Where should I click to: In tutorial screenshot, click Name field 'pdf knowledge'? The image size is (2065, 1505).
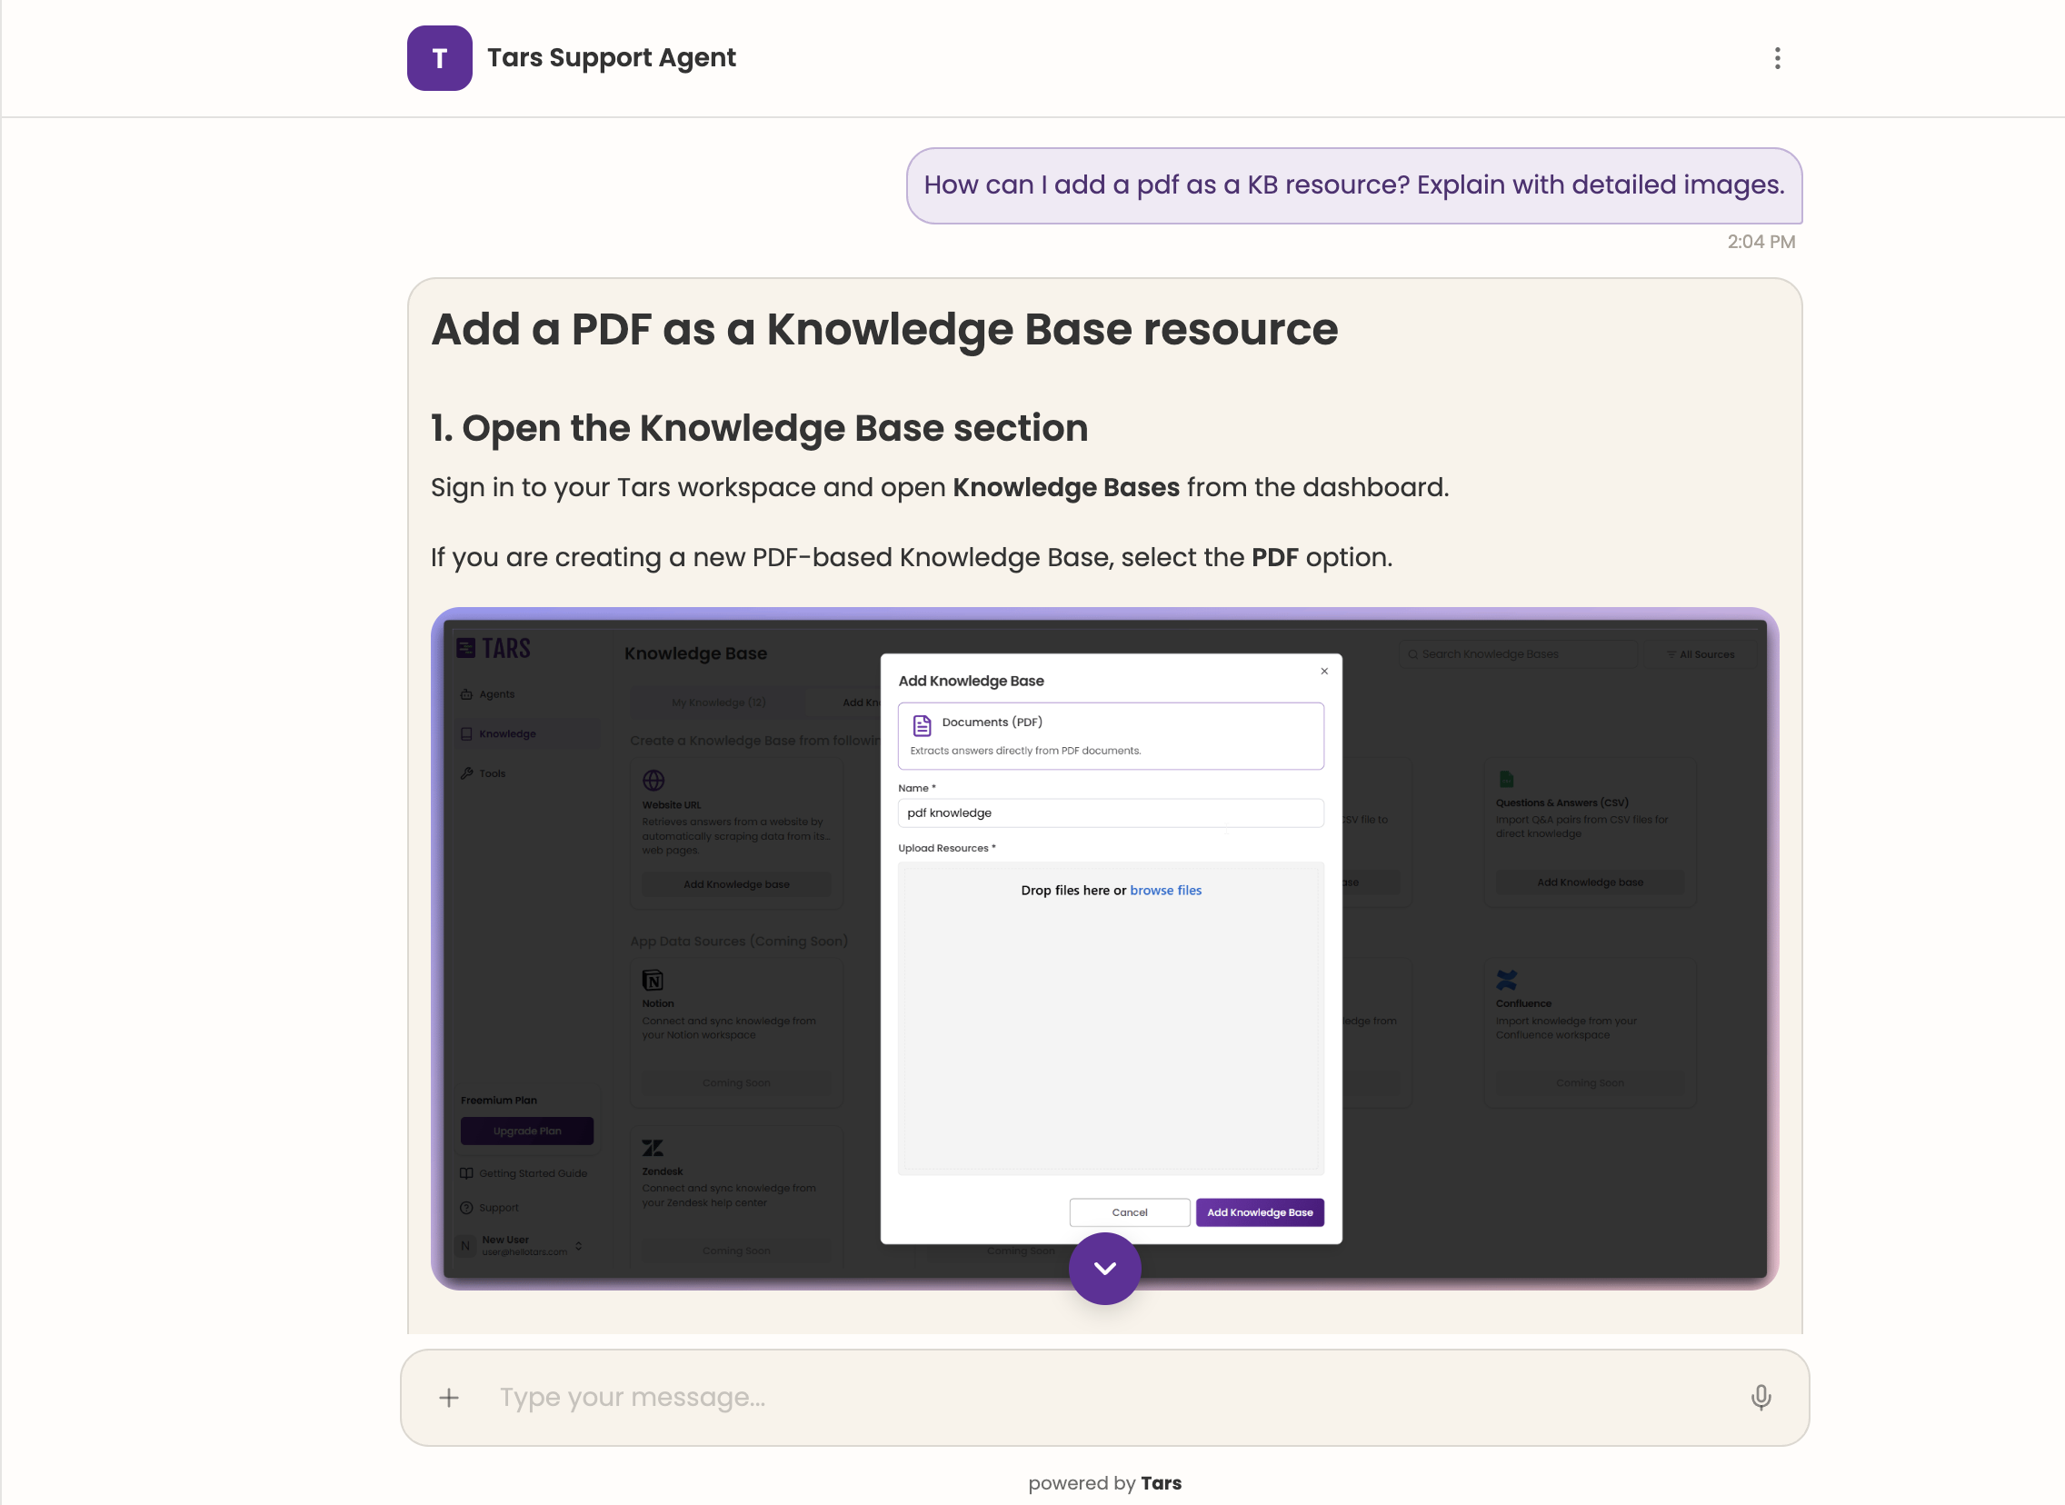[x=1111, y=812]
